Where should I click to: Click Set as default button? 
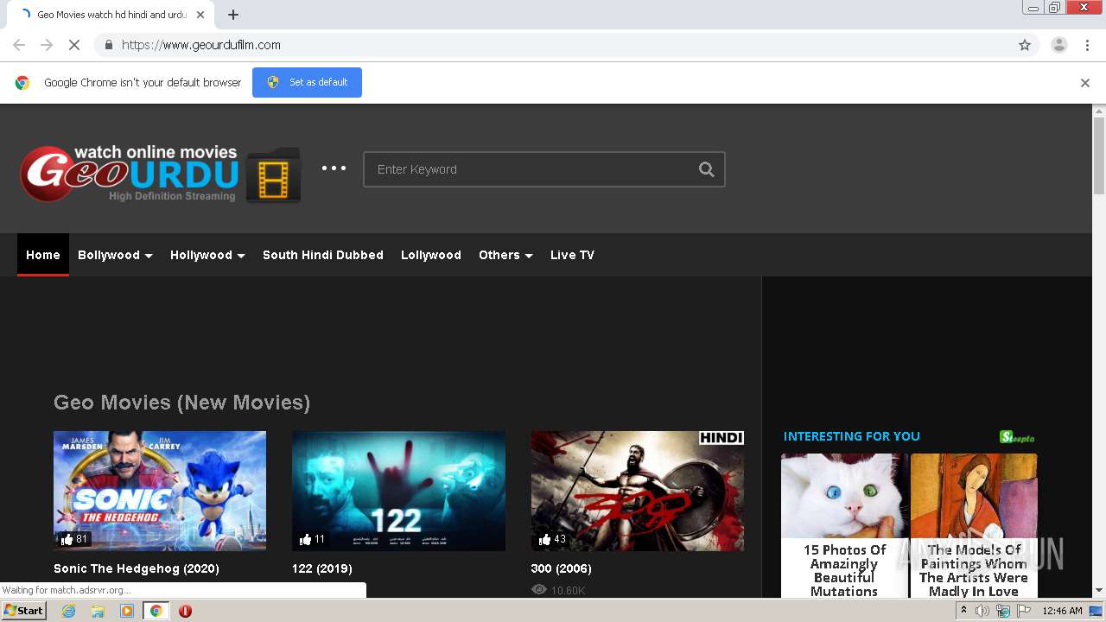307,82
